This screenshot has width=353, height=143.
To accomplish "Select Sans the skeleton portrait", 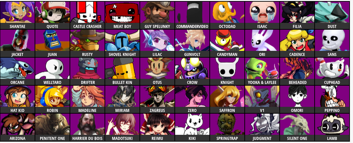I will (332, 43).
